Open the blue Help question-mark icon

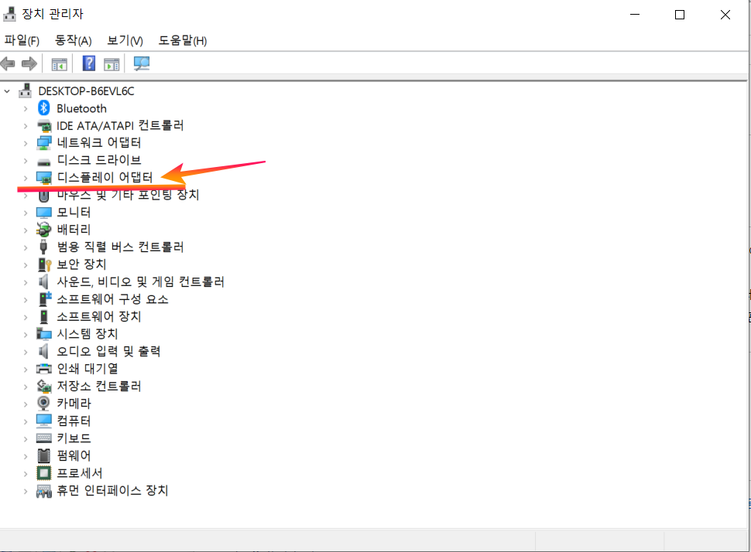[x=89, y=63]
